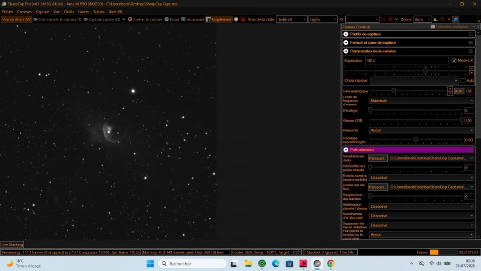Open the target name dropdown showing bulle o3
481x271 pixels.
point(292,19)
